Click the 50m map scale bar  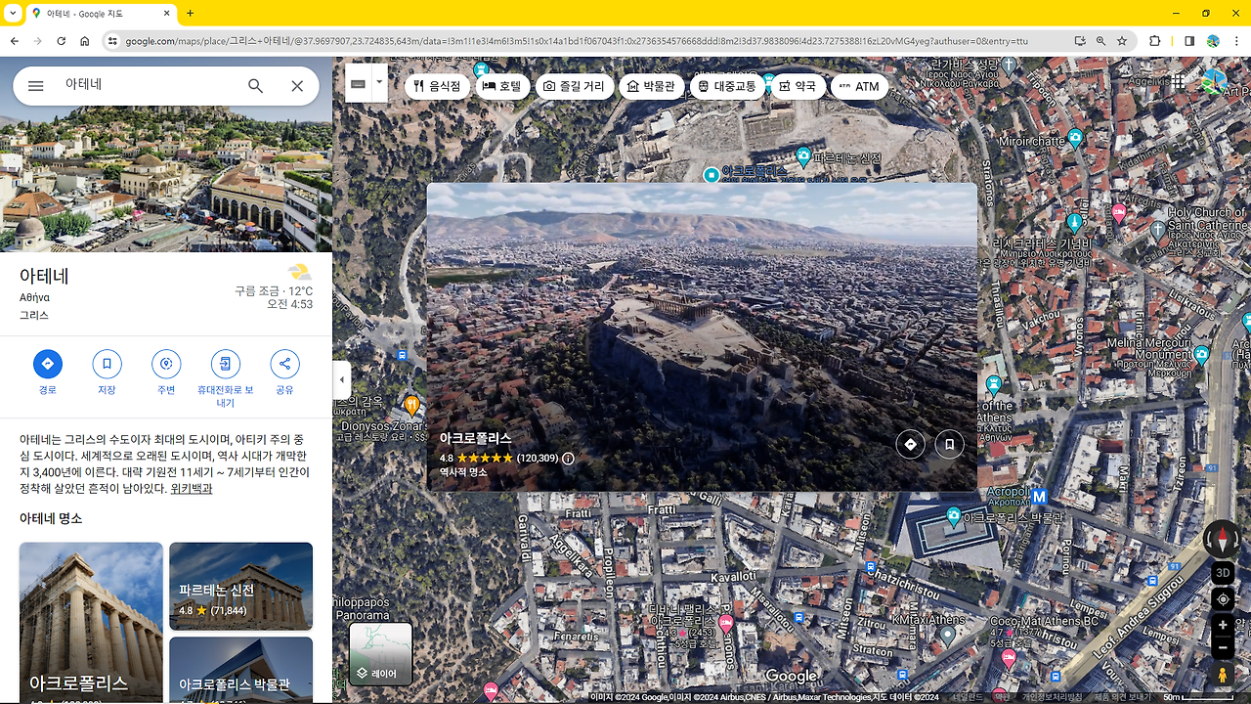[1206, 697]
